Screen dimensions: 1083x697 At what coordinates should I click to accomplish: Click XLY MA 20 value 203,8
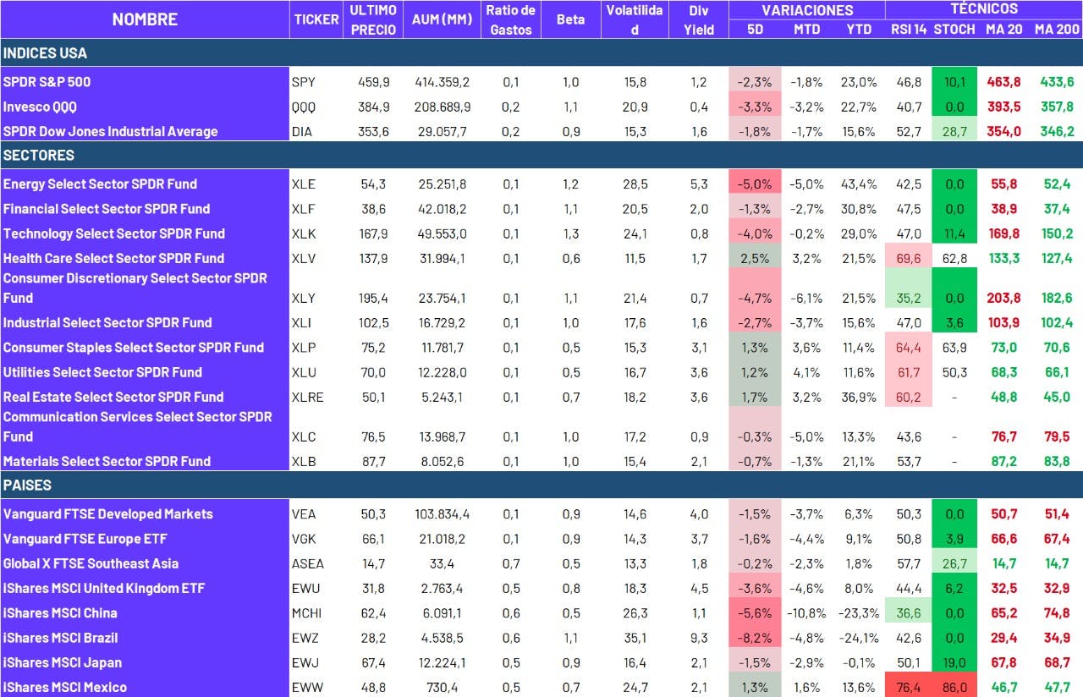point(1003,298)
